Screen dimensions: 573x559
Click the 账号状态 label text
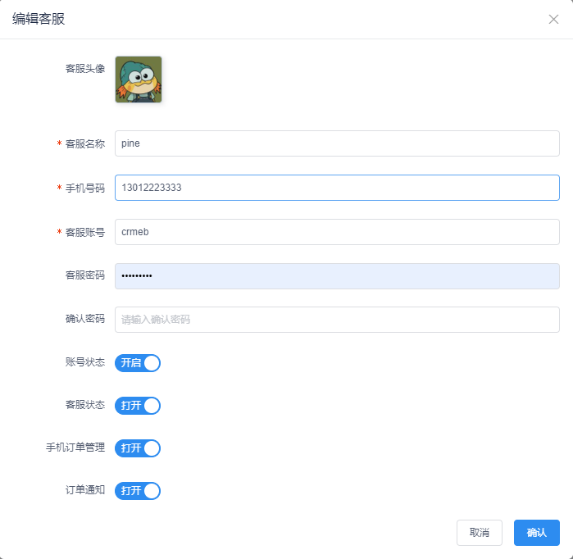(x=85, y=361)
